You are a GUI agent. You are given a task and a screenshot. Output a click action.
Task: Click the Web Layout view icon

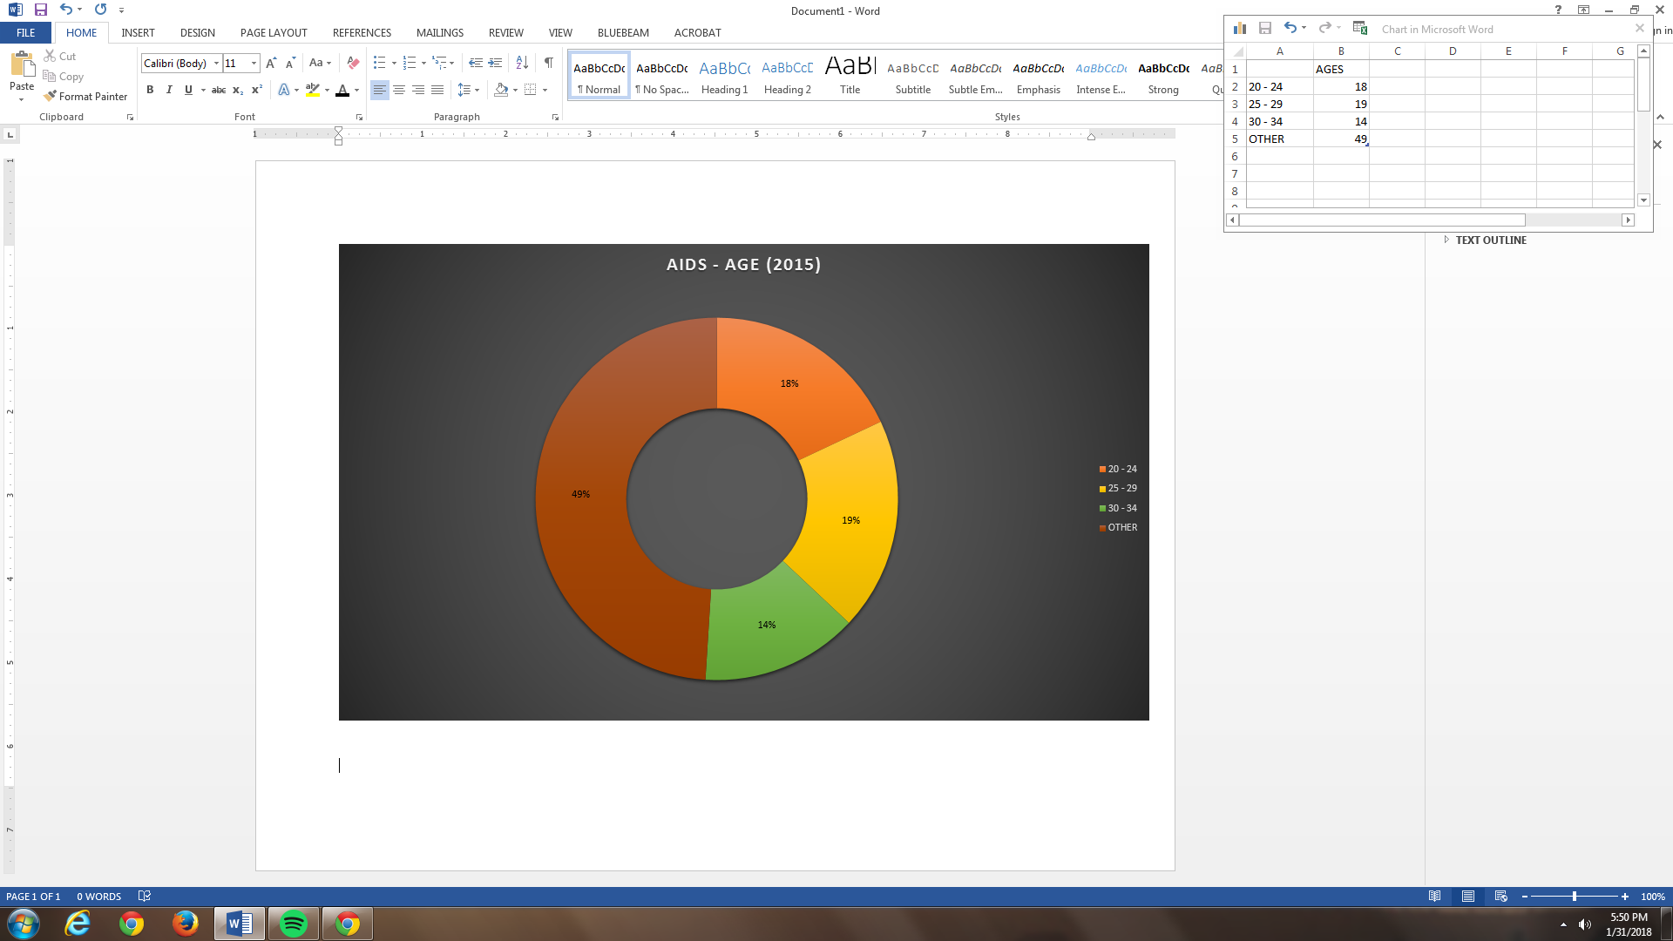(x=1500, y=897)
